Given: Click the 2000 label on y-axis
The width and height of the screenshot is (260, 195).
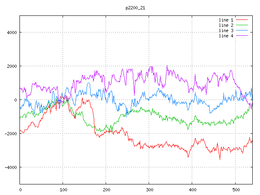Looking at the screenshot, I should (x=11, y=66).
